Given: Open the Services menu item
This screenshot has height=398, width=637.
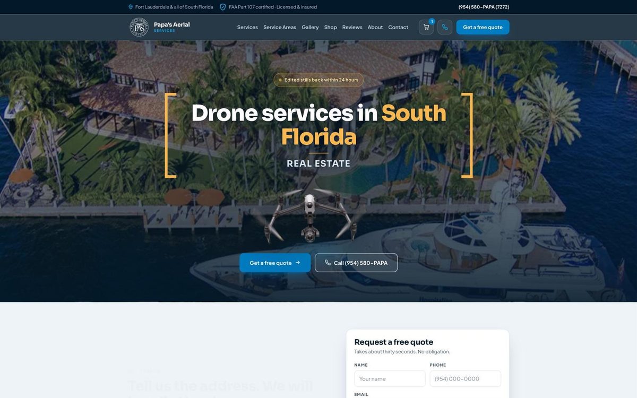Looking at the screenshot, I should pyautogui.click(x=247, y=27).
